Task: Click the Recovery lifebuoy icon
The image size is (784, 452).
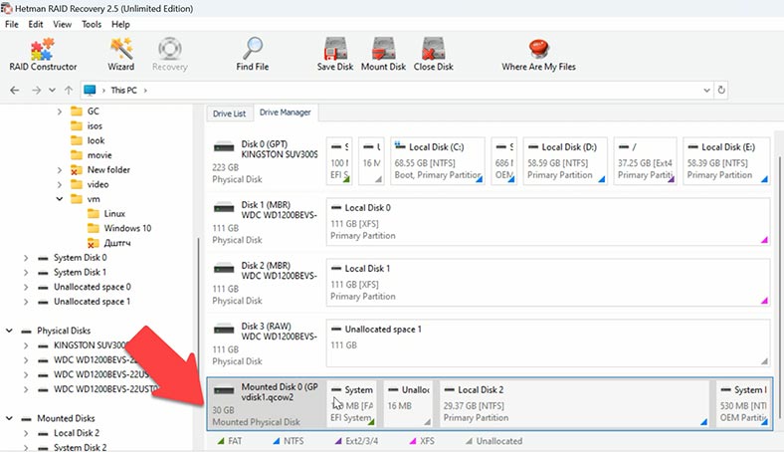Action: pyautogui.click(x=170, y=49)
